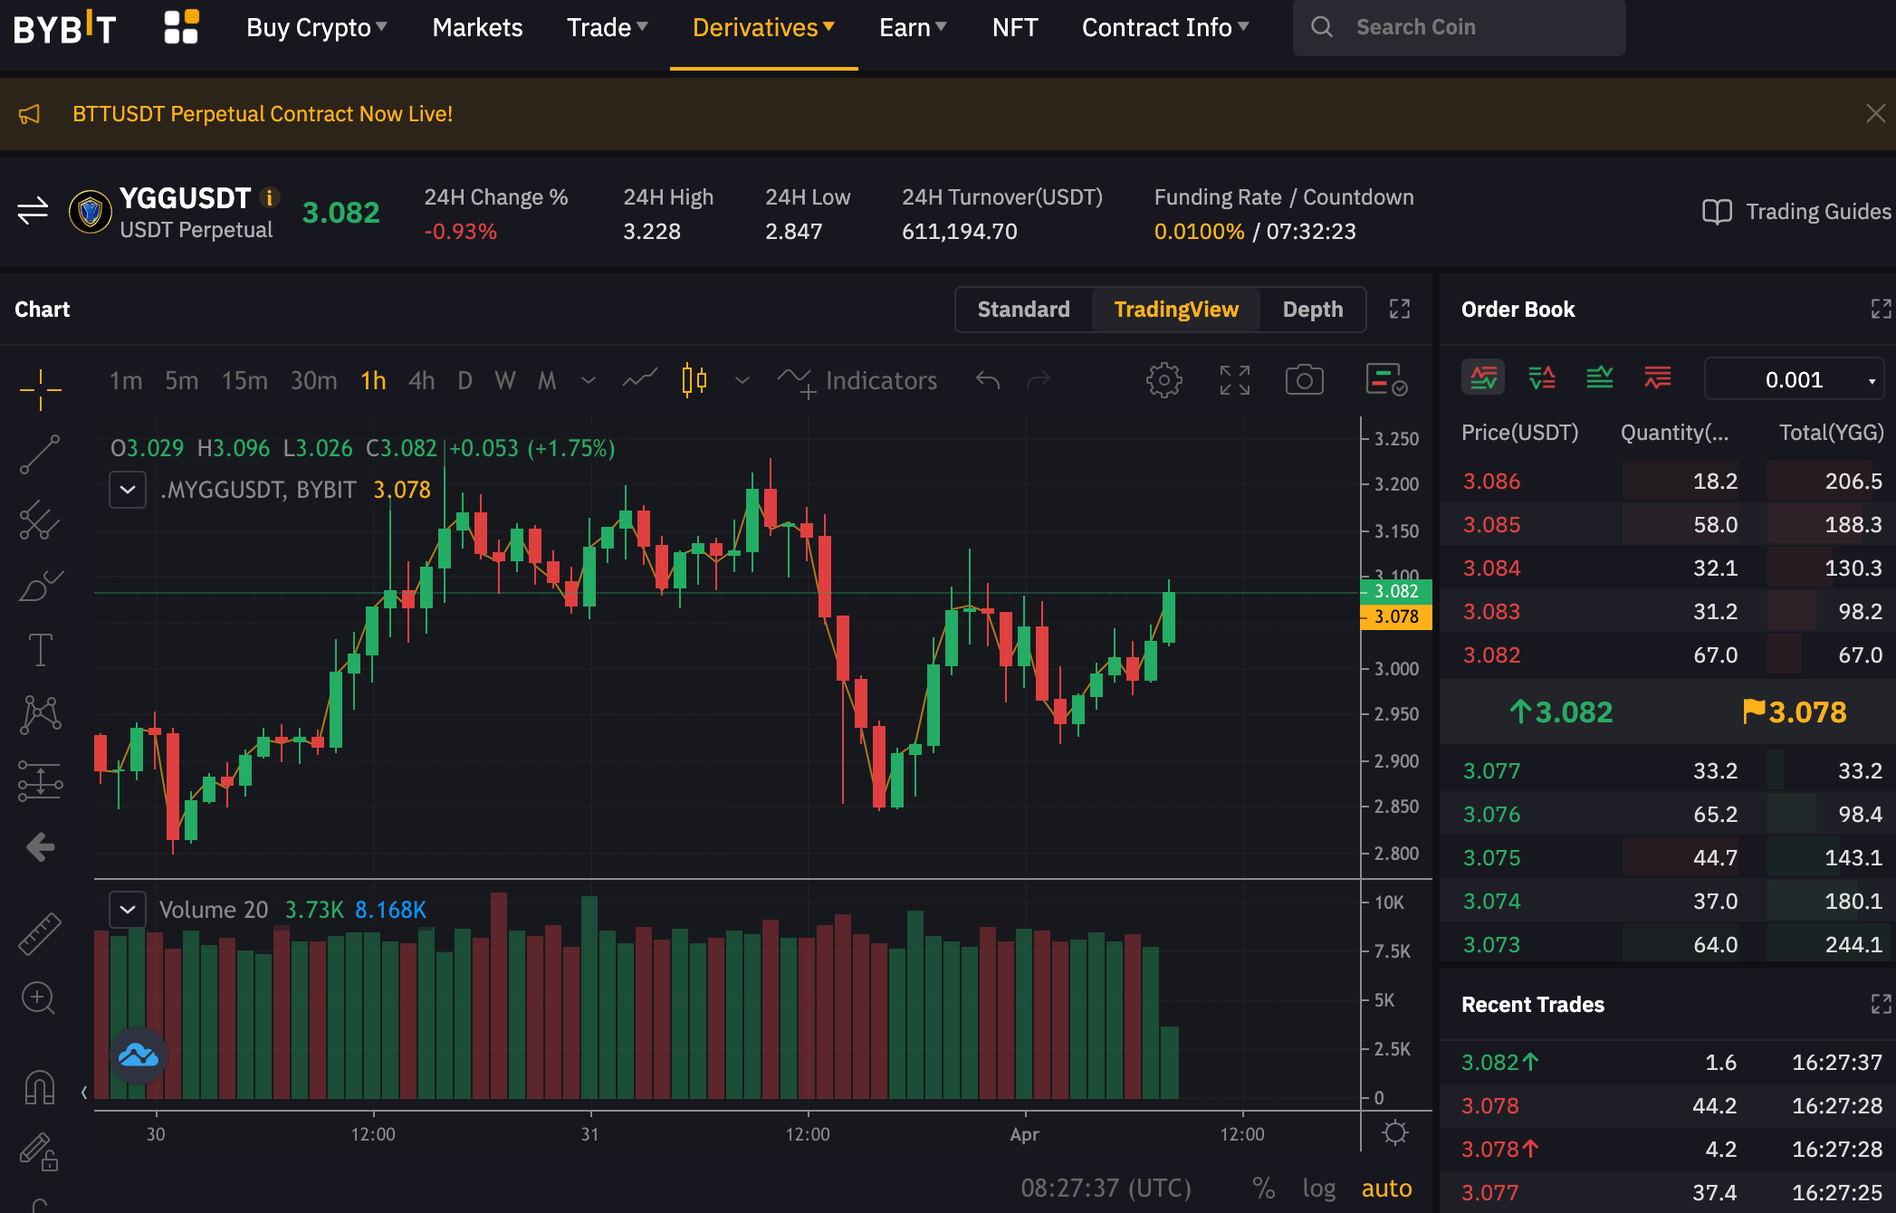
Task: Click the back arrow in chart sidebar
Action: click(40, 847)
